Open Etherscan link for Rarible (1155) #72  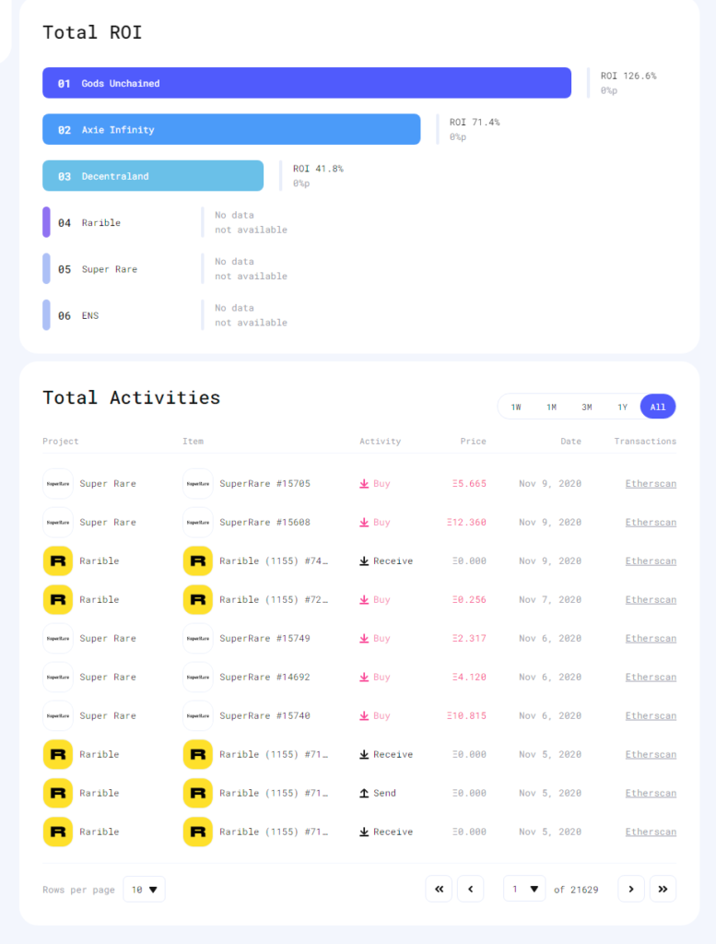click(x=651, y=599)
